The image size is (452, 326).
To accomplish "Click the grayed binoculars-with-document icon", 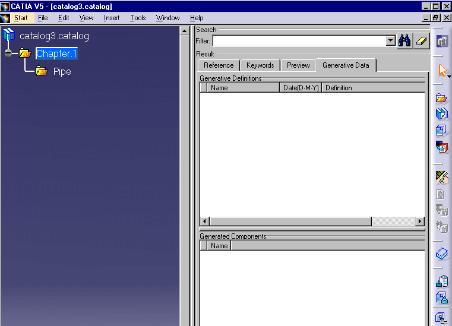I will coord(442,227).
